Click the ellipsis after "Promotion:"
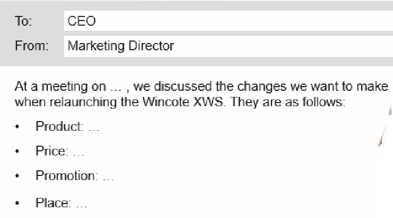The width and height of the screenshot is (393, 218). coord(108,177)
